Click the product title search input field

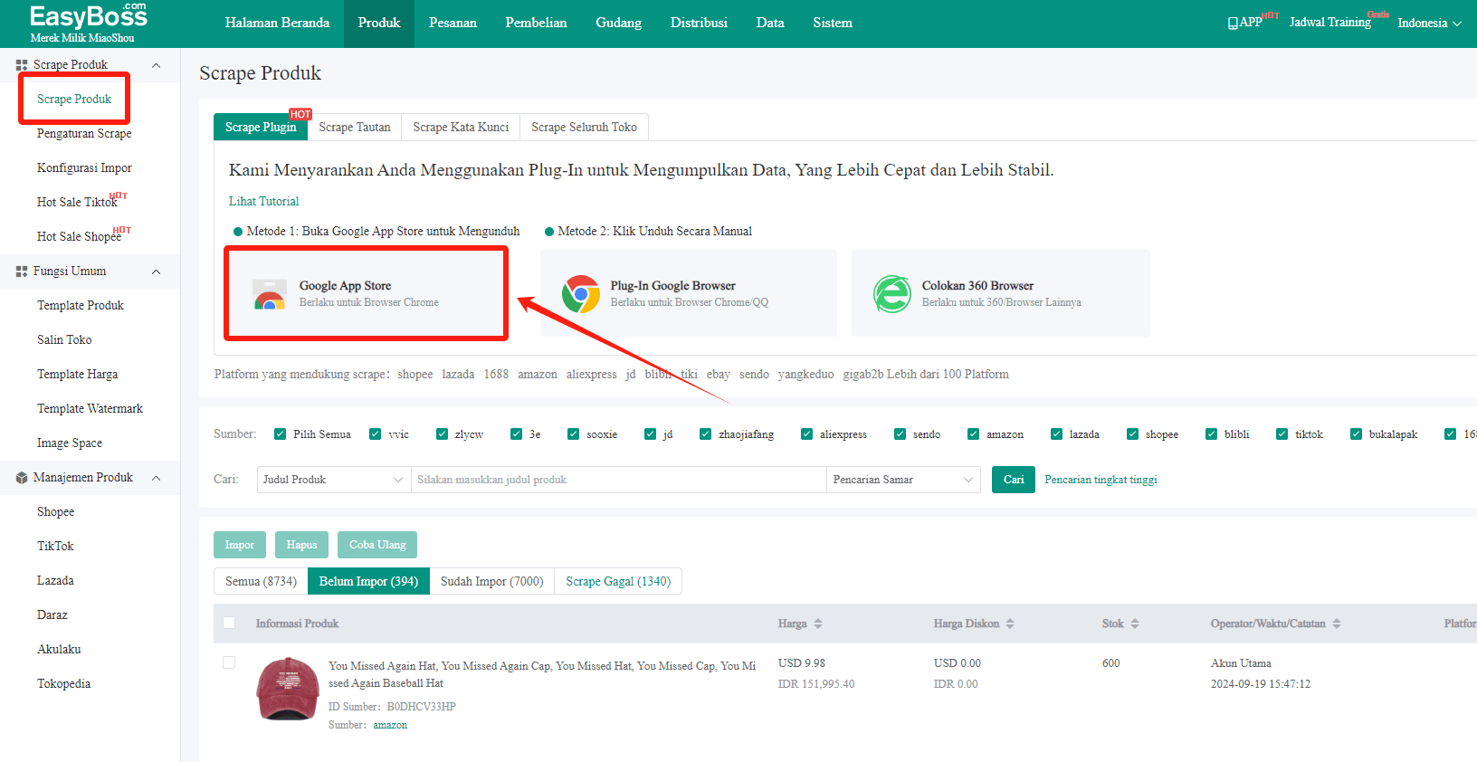pyautogui.click(x=618, y=480)
